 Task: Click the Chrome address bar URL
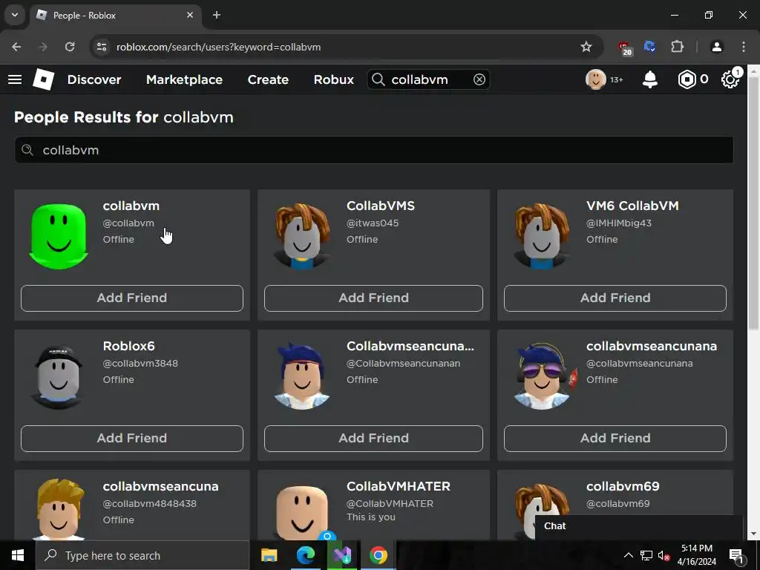coord(218,47)
